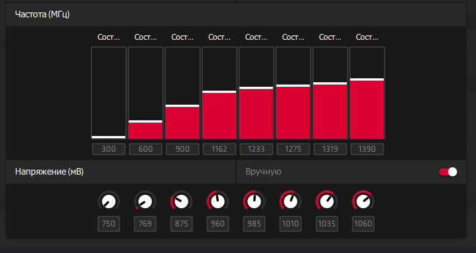Image resolution: width=476 pixels, height=253 pixels.
Task: Click the voltage knob set to 1035
Action: (x=327, y=200)
